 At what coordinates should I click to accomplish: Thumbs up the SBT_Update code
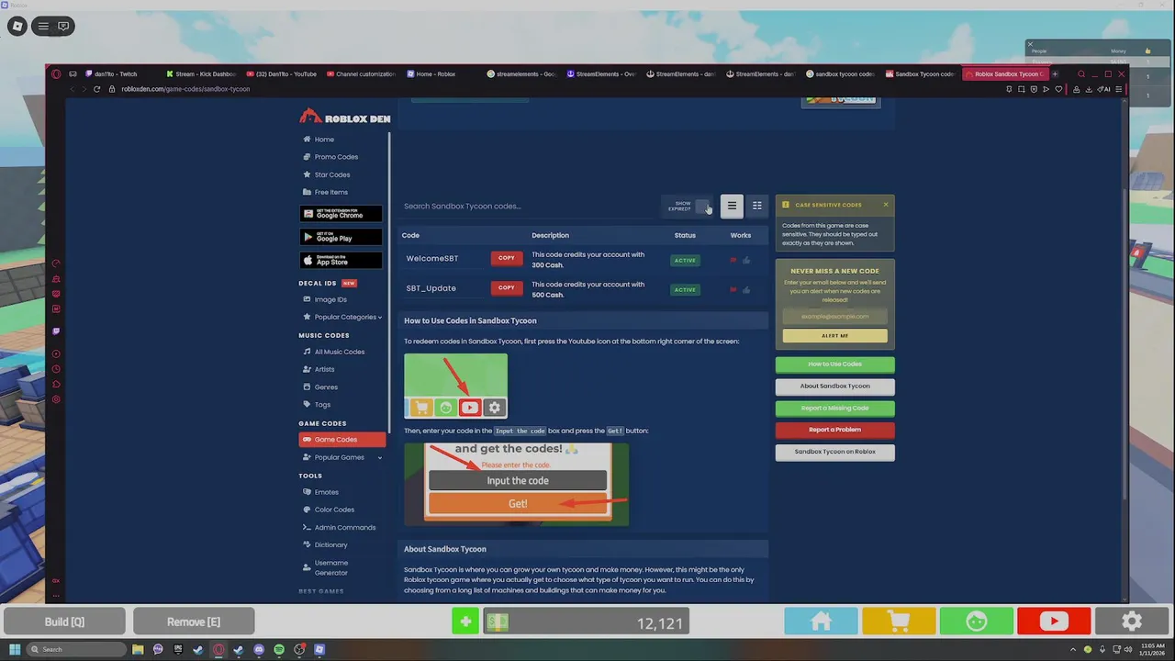pyautogui.click(x=746, y=290)
